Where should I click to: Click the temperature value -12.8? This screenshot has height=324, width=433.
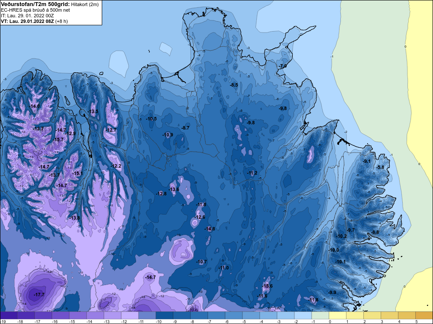[x=161, y=194]
